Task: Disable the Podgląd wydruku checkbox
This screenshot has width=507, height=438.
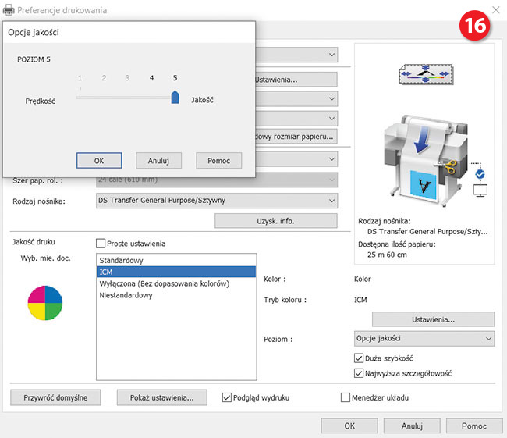Action: pyautogui.click(x=228, y=397)
